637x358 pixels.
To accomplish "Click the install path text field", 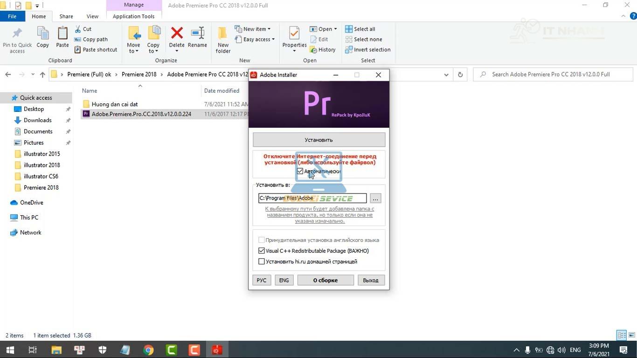I will coord(312,198).
